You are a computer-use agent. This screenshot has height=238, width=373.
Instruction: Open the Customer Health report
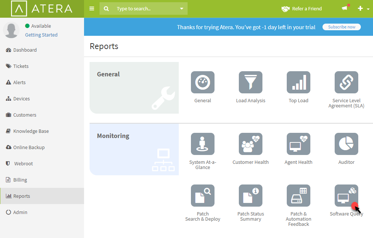click(251, 144)
